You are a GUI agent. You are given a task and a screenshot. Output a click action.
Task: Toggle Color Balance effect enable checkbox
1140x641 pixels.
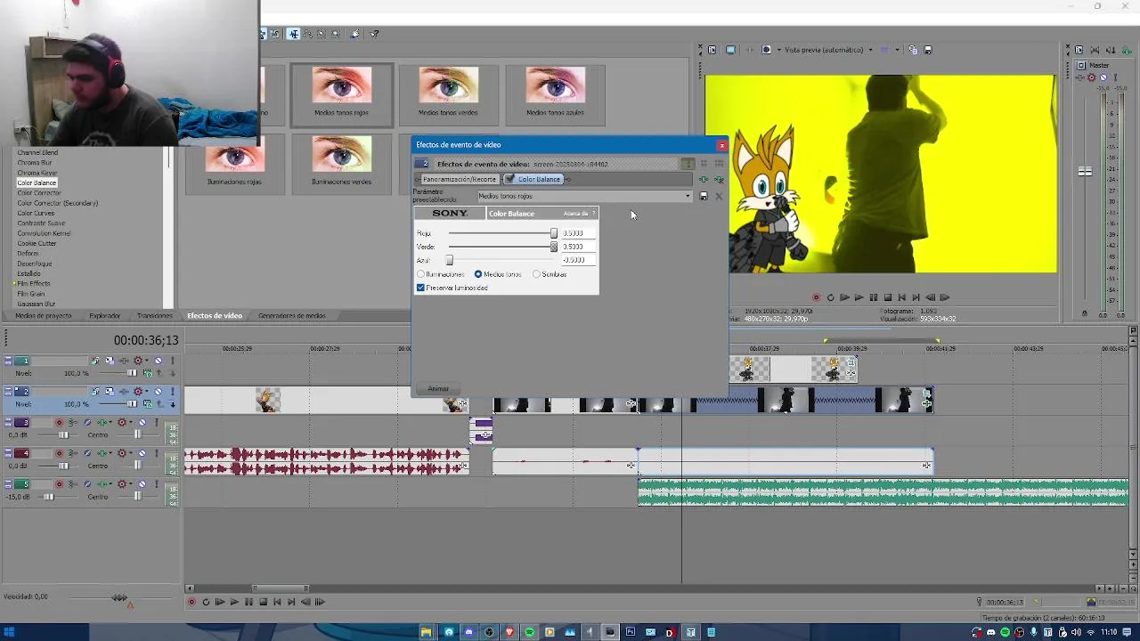[509, 178]
